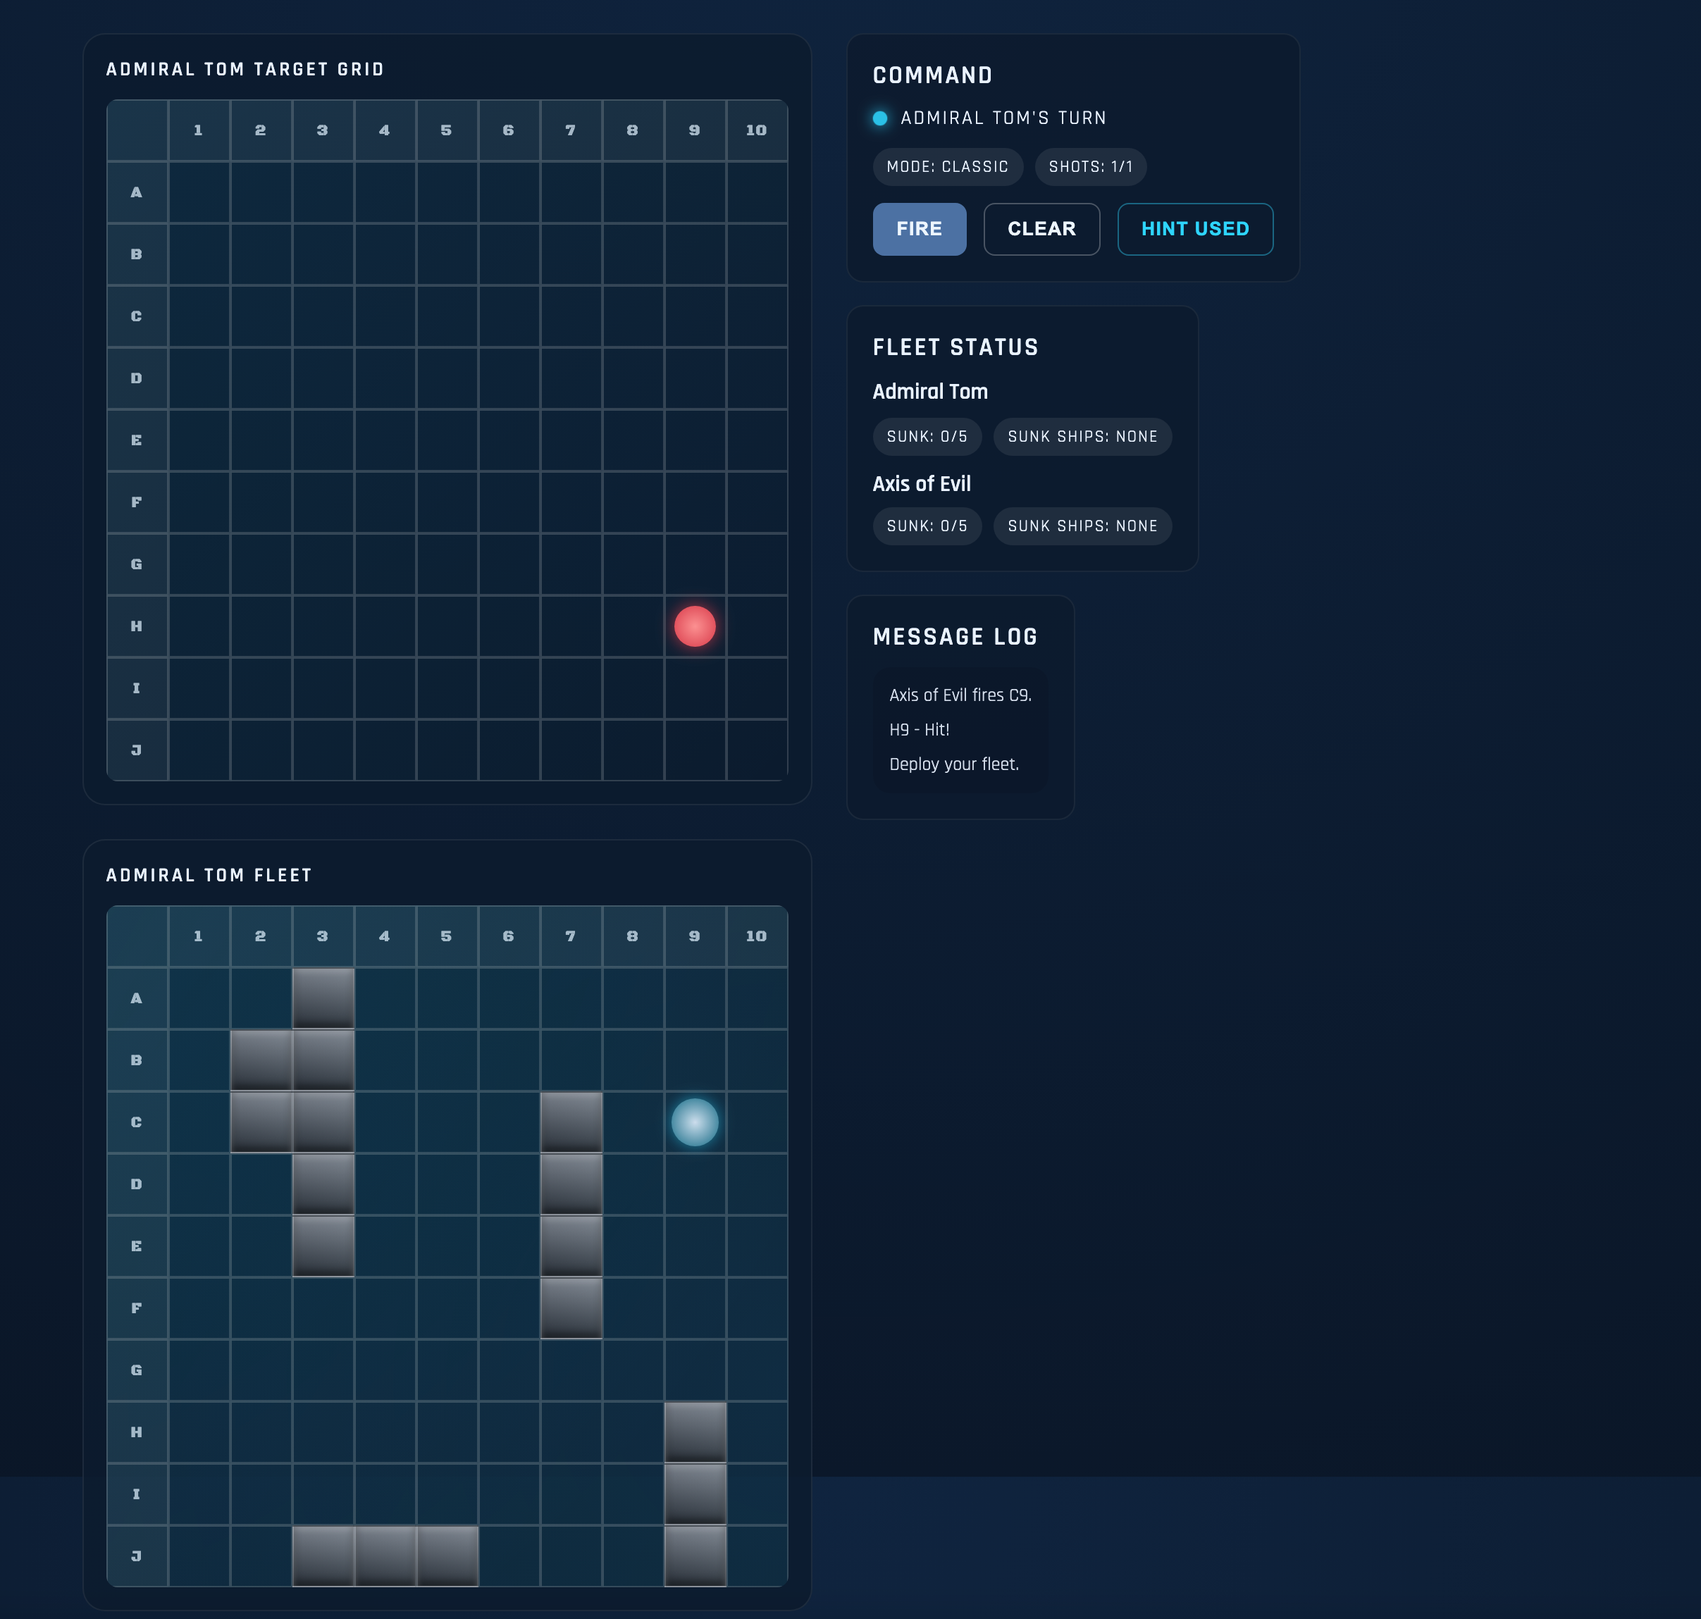Select the ship segment at B2 on fleet grid
This screenshot has width=1701, height=1619.
[261, 1060]
